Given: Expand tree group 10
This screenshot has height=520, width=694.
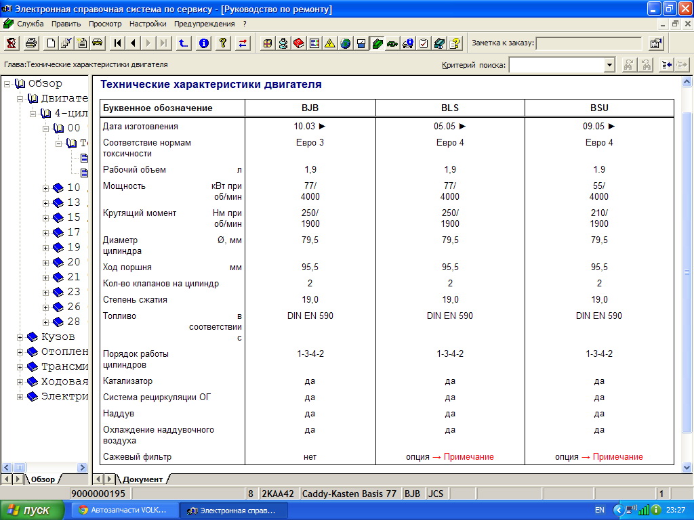Looking at the screenshot, I should 45,188.
